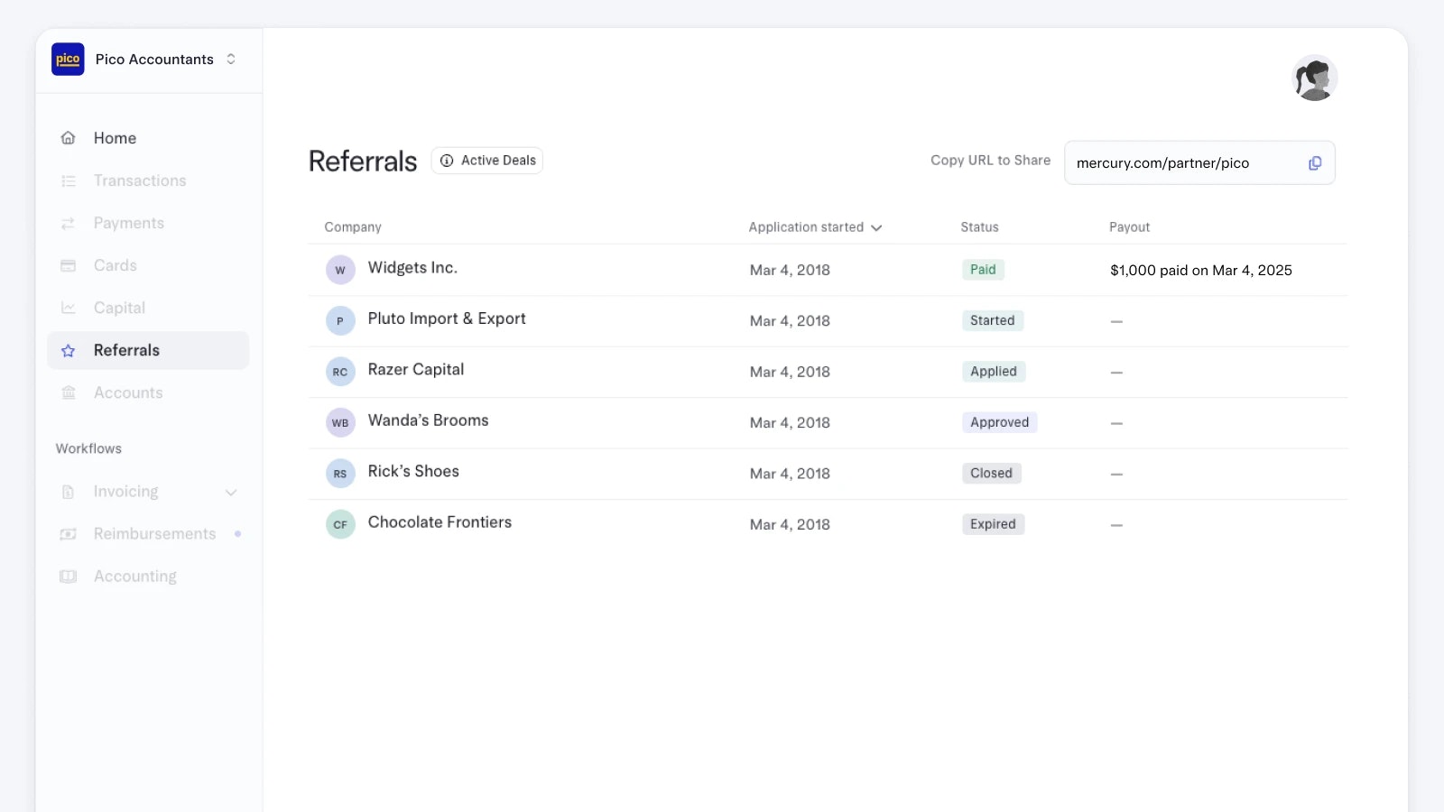Viewport: 1444px width, 812px height.
Task: Click the Active Deals button
Action: point(487,160)
